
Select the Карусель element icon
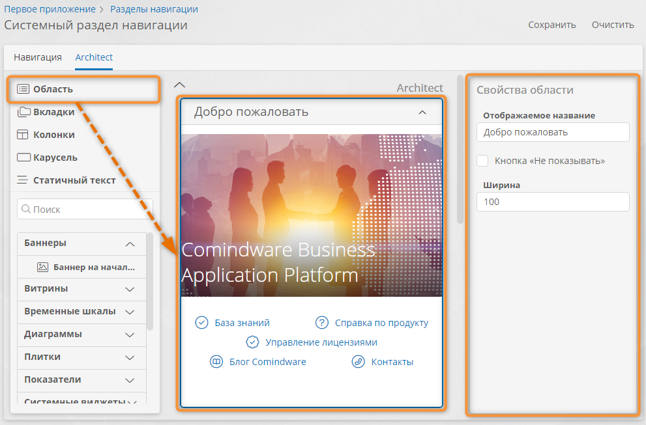tap(23, 158)
